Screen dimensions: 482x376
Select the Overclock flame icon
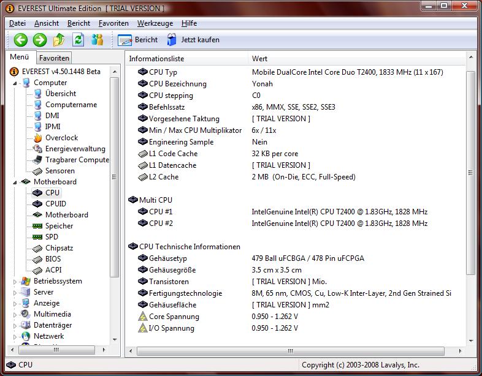pyautogui.click(x=38, y=138)
